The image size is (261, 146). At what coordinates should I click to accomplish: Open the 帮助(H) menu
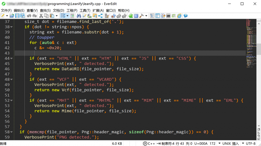click(124, 10)
